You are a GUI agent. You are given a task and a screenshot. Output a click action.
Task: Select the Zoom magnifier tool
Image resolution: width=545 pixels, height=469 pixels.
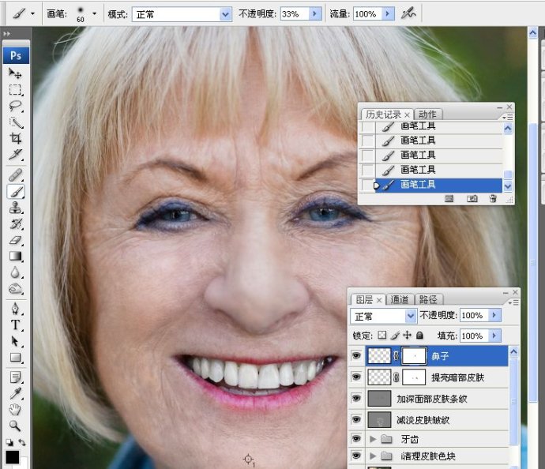click(x=14, y=426)
